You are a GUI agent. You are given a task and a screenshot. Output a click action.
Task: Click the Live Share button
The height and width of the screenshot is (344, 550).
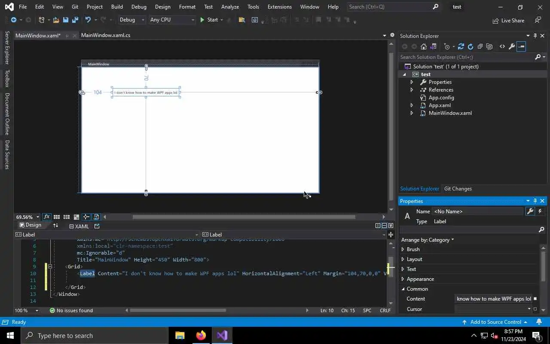(508, 20)
